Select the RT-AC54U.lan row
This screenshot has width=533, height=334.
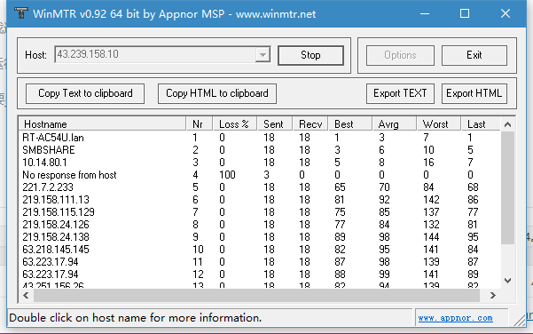259,138
